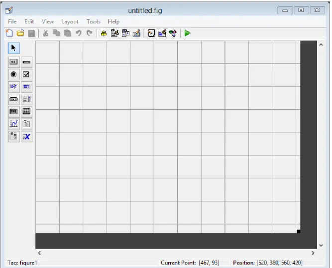Undo the last action
Viewport: 332px width, 268px height.
pos(79,33)
